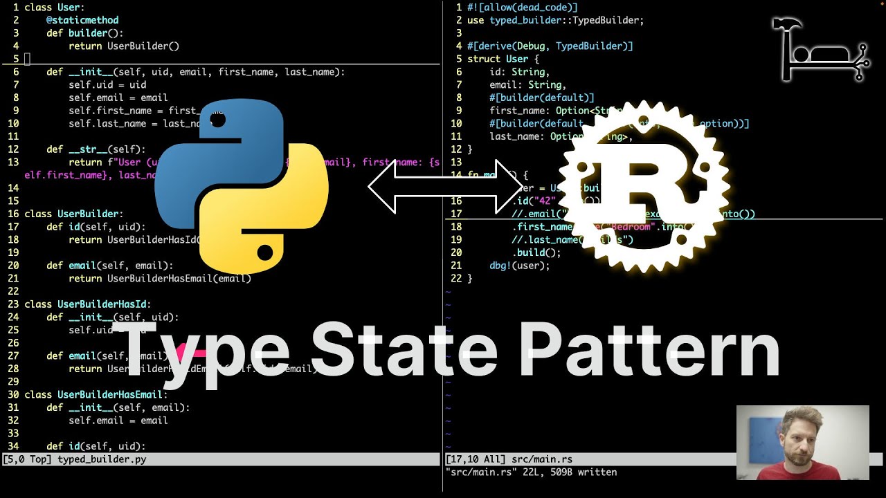
Task: Click 'struct User {' line
Action: (503, 59)
